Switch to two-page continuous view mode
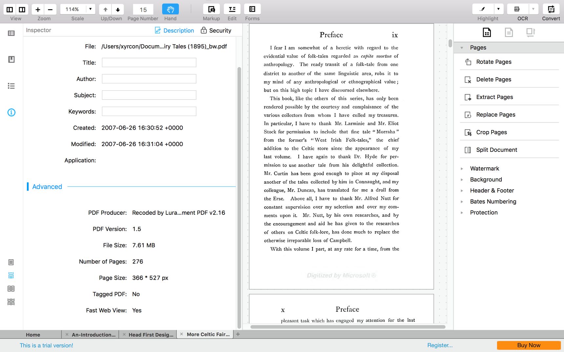The height and width of the screenshot is (352, 564). click(x=11, y=302)
